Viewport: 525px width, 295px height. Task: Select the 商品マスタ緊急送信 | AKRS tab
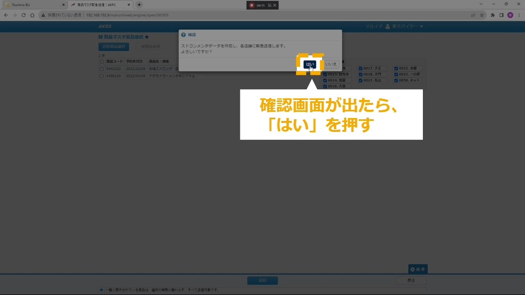pyautogui.click(x=98, y=5)
